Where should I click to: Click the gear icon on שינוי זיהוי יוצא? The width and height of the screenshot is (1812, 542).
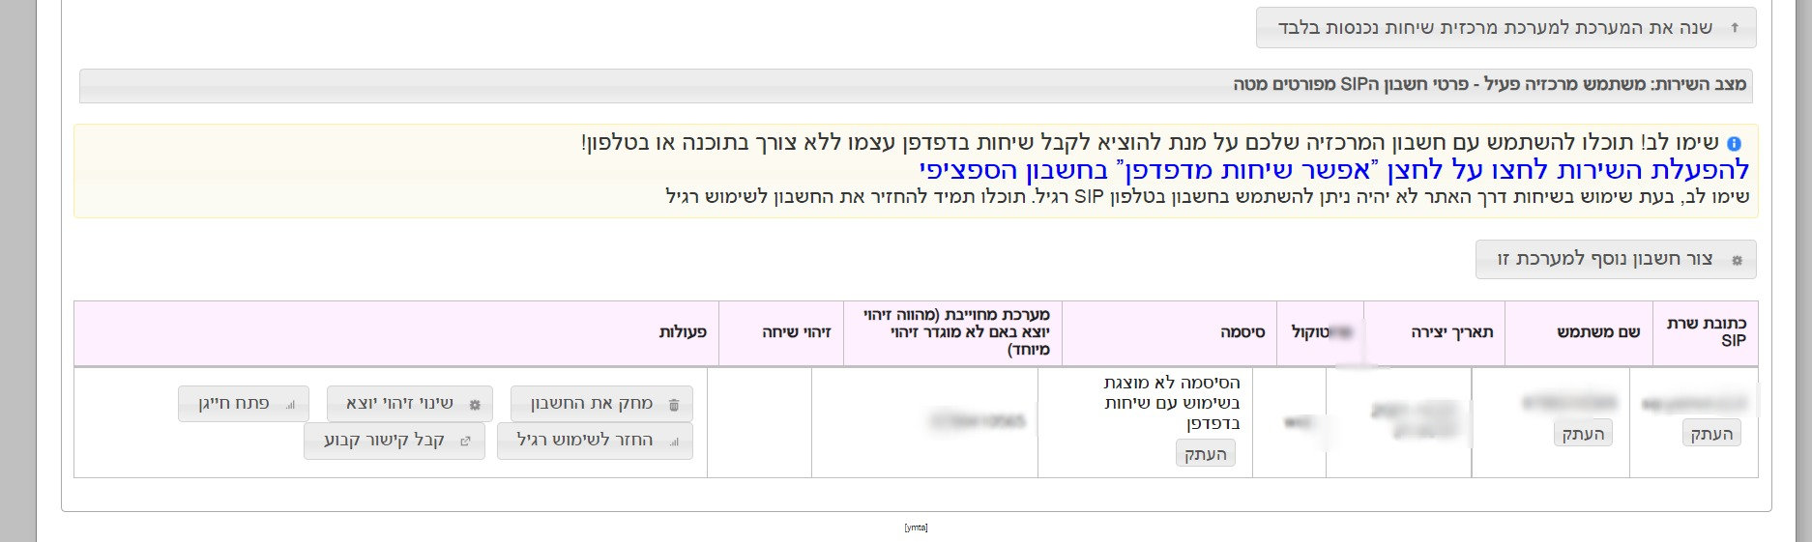pos(475,405)
